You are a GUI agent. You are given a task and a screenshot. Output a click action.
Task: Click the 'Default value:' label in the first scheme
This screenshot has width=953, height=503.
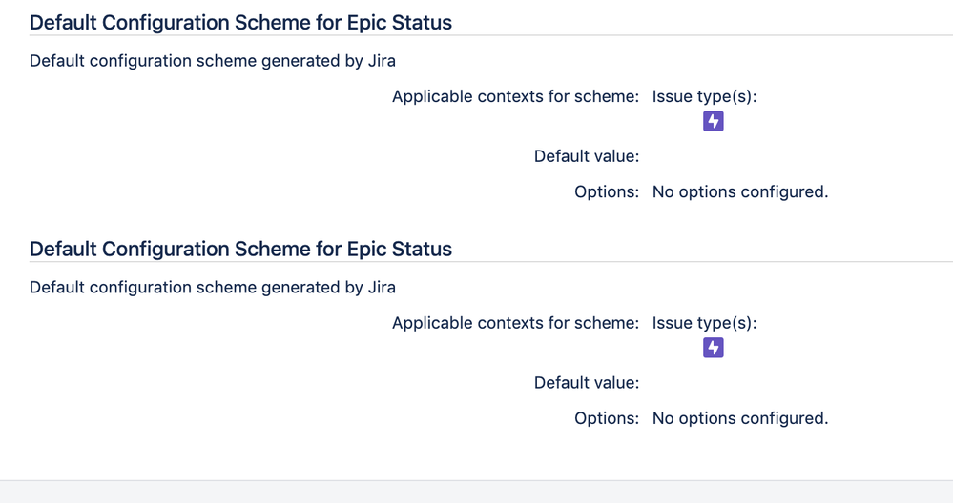587,156
